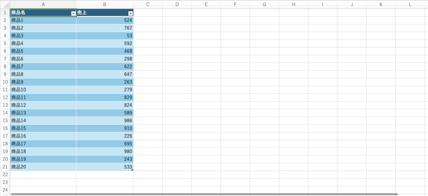Select column K header
Screen dimensions: 428x196
coord(381,4)
